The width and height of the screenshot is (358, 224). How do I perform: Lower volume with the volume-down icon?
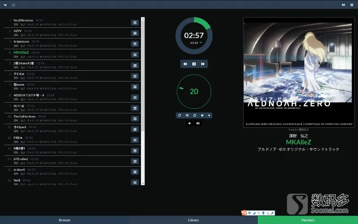coord(189,124)
